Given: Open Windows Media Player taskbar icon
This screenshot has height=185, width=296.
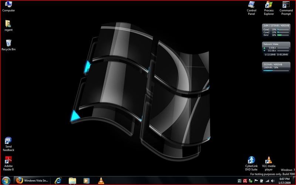Looking at the screenshot, I should tap(87, 181).
